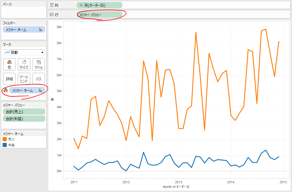The width and height of the screenshot is (292, 192).
Task: Open the サイズ (Size) marks button
Action: pyautogui.click(x=24, y=64)
